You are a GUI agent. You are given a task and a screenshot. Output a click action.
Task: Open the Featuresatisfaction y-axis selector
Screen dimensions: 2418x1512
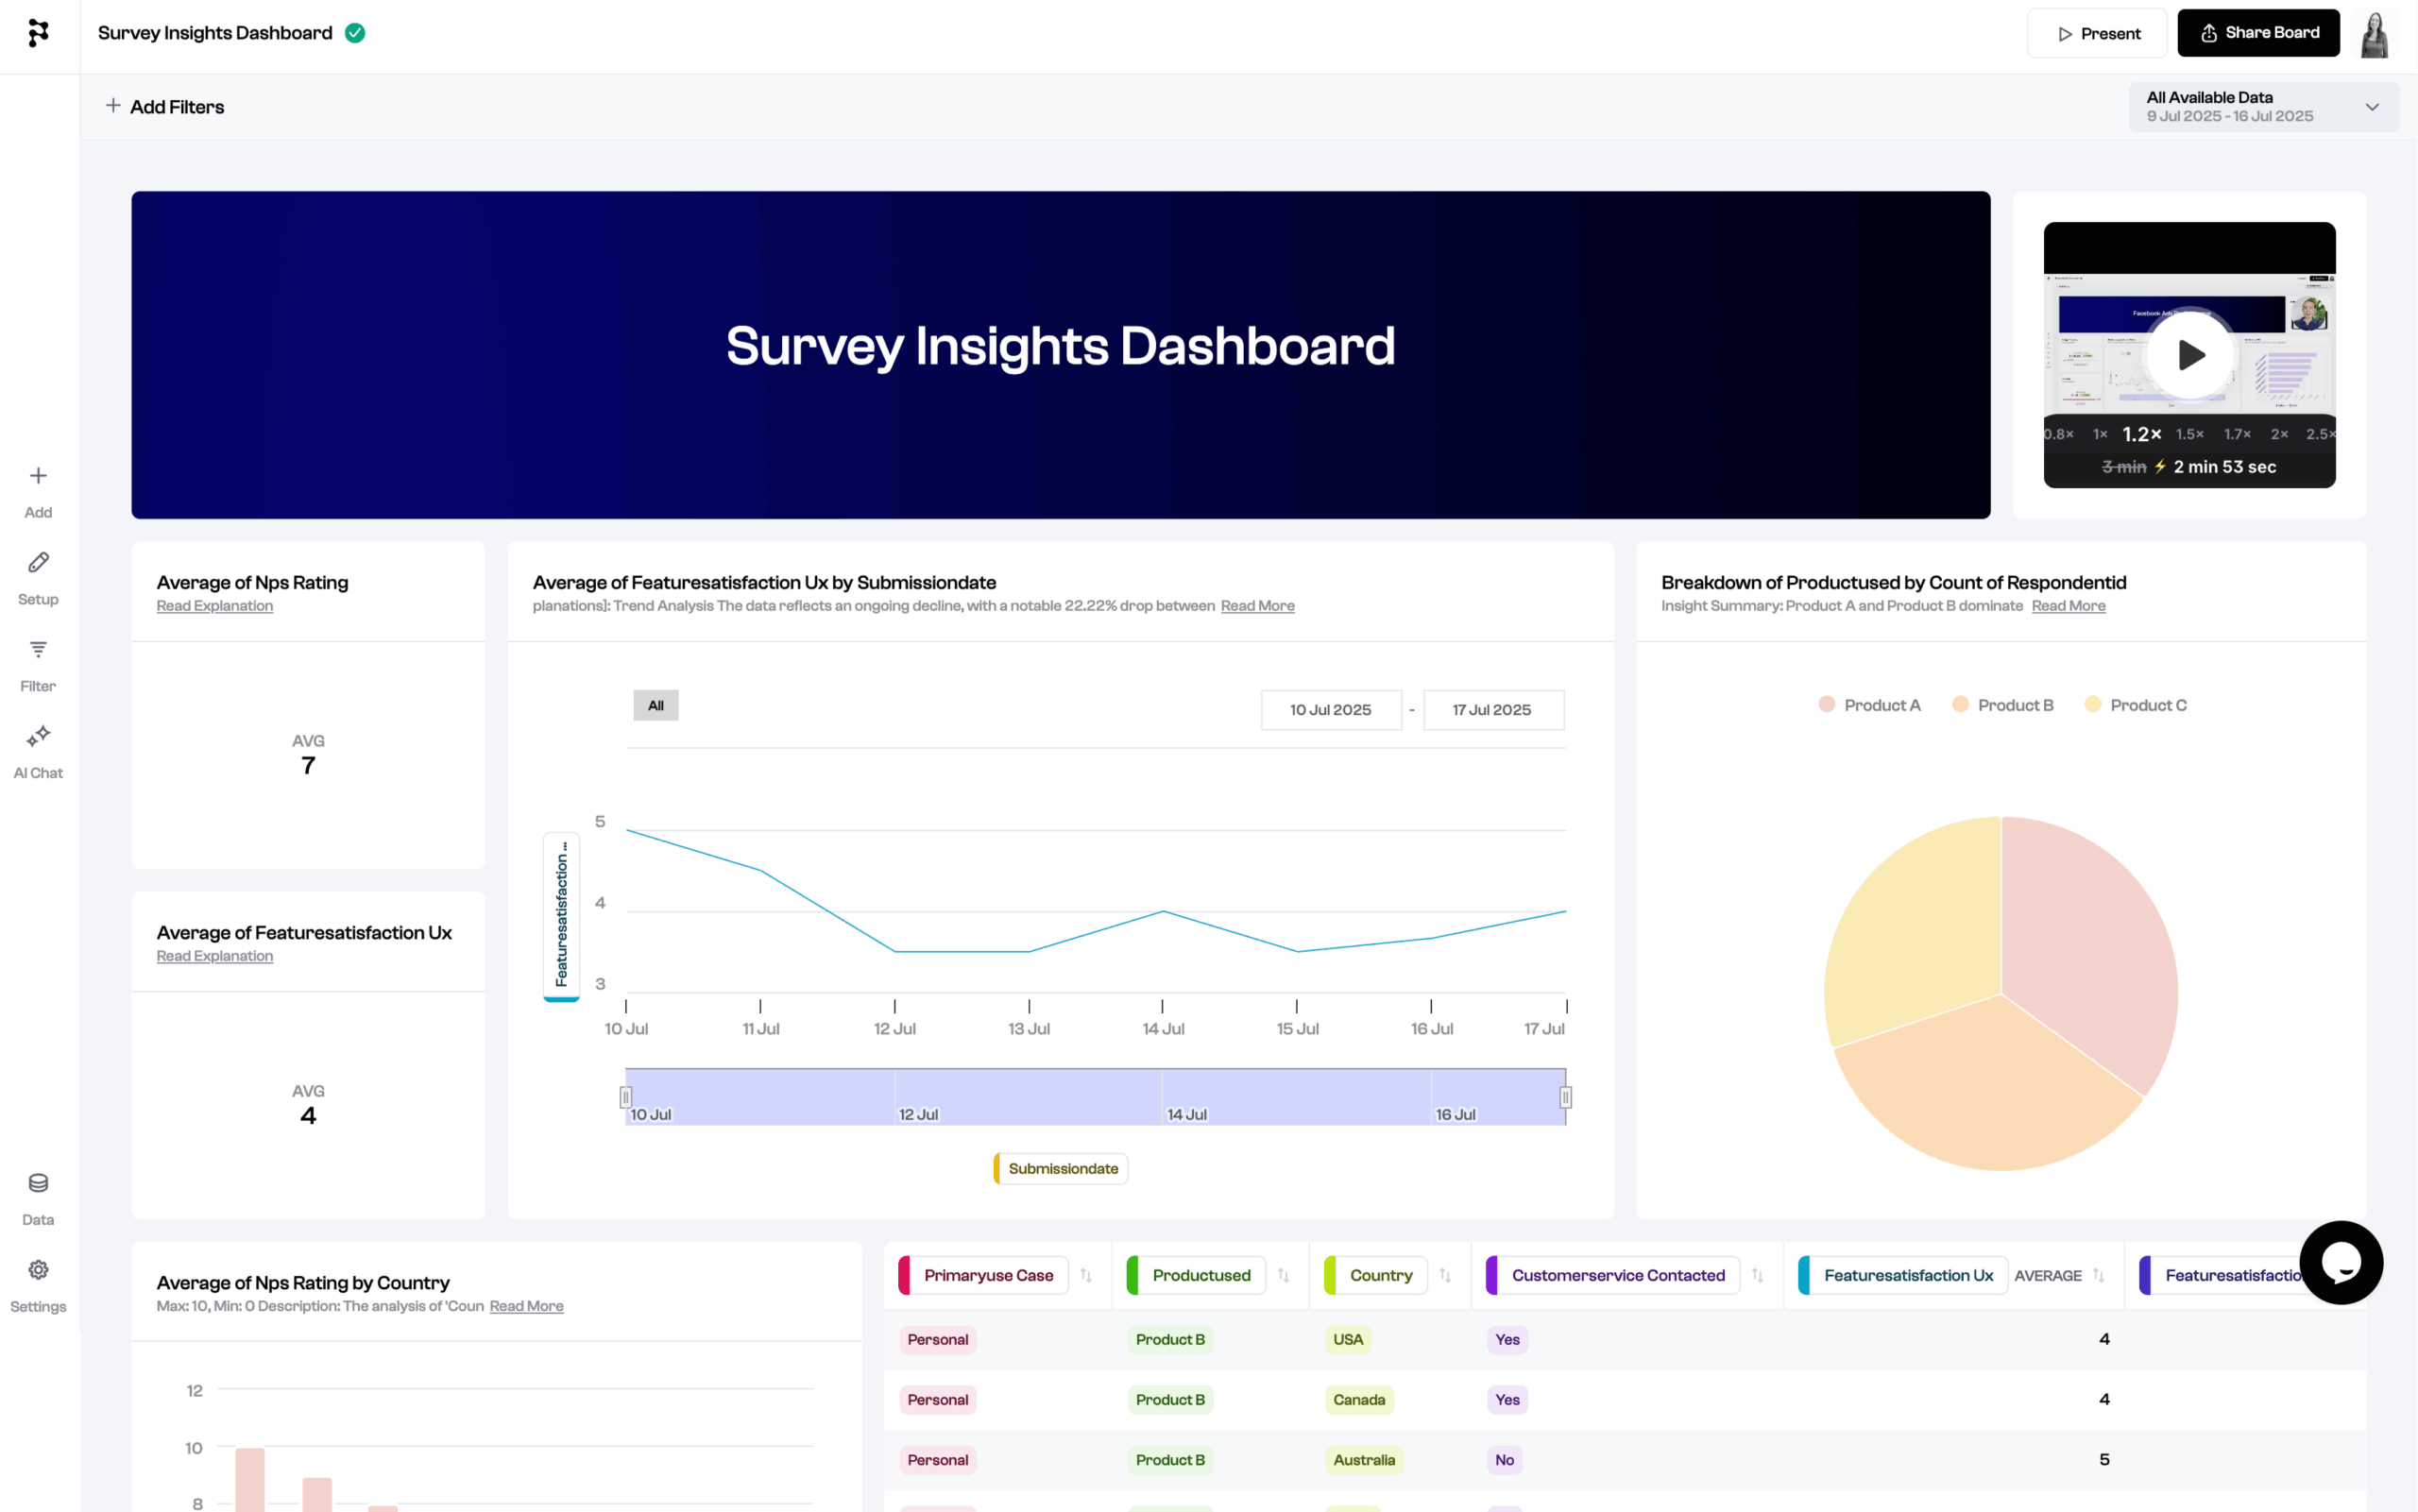coord(561,915)
